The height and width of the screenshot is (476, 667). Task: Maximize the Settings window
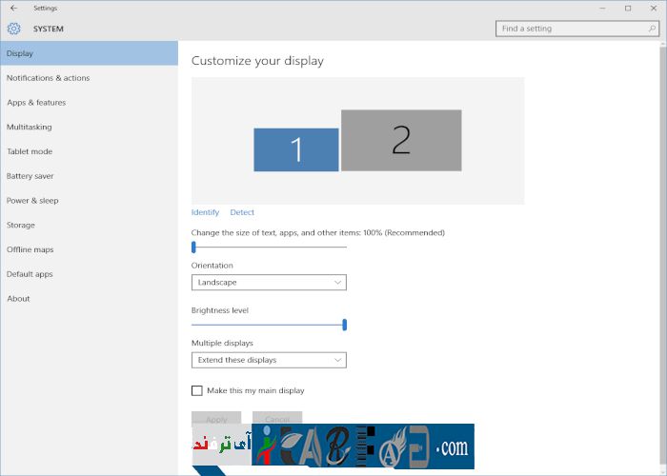[x=628, y=8]
